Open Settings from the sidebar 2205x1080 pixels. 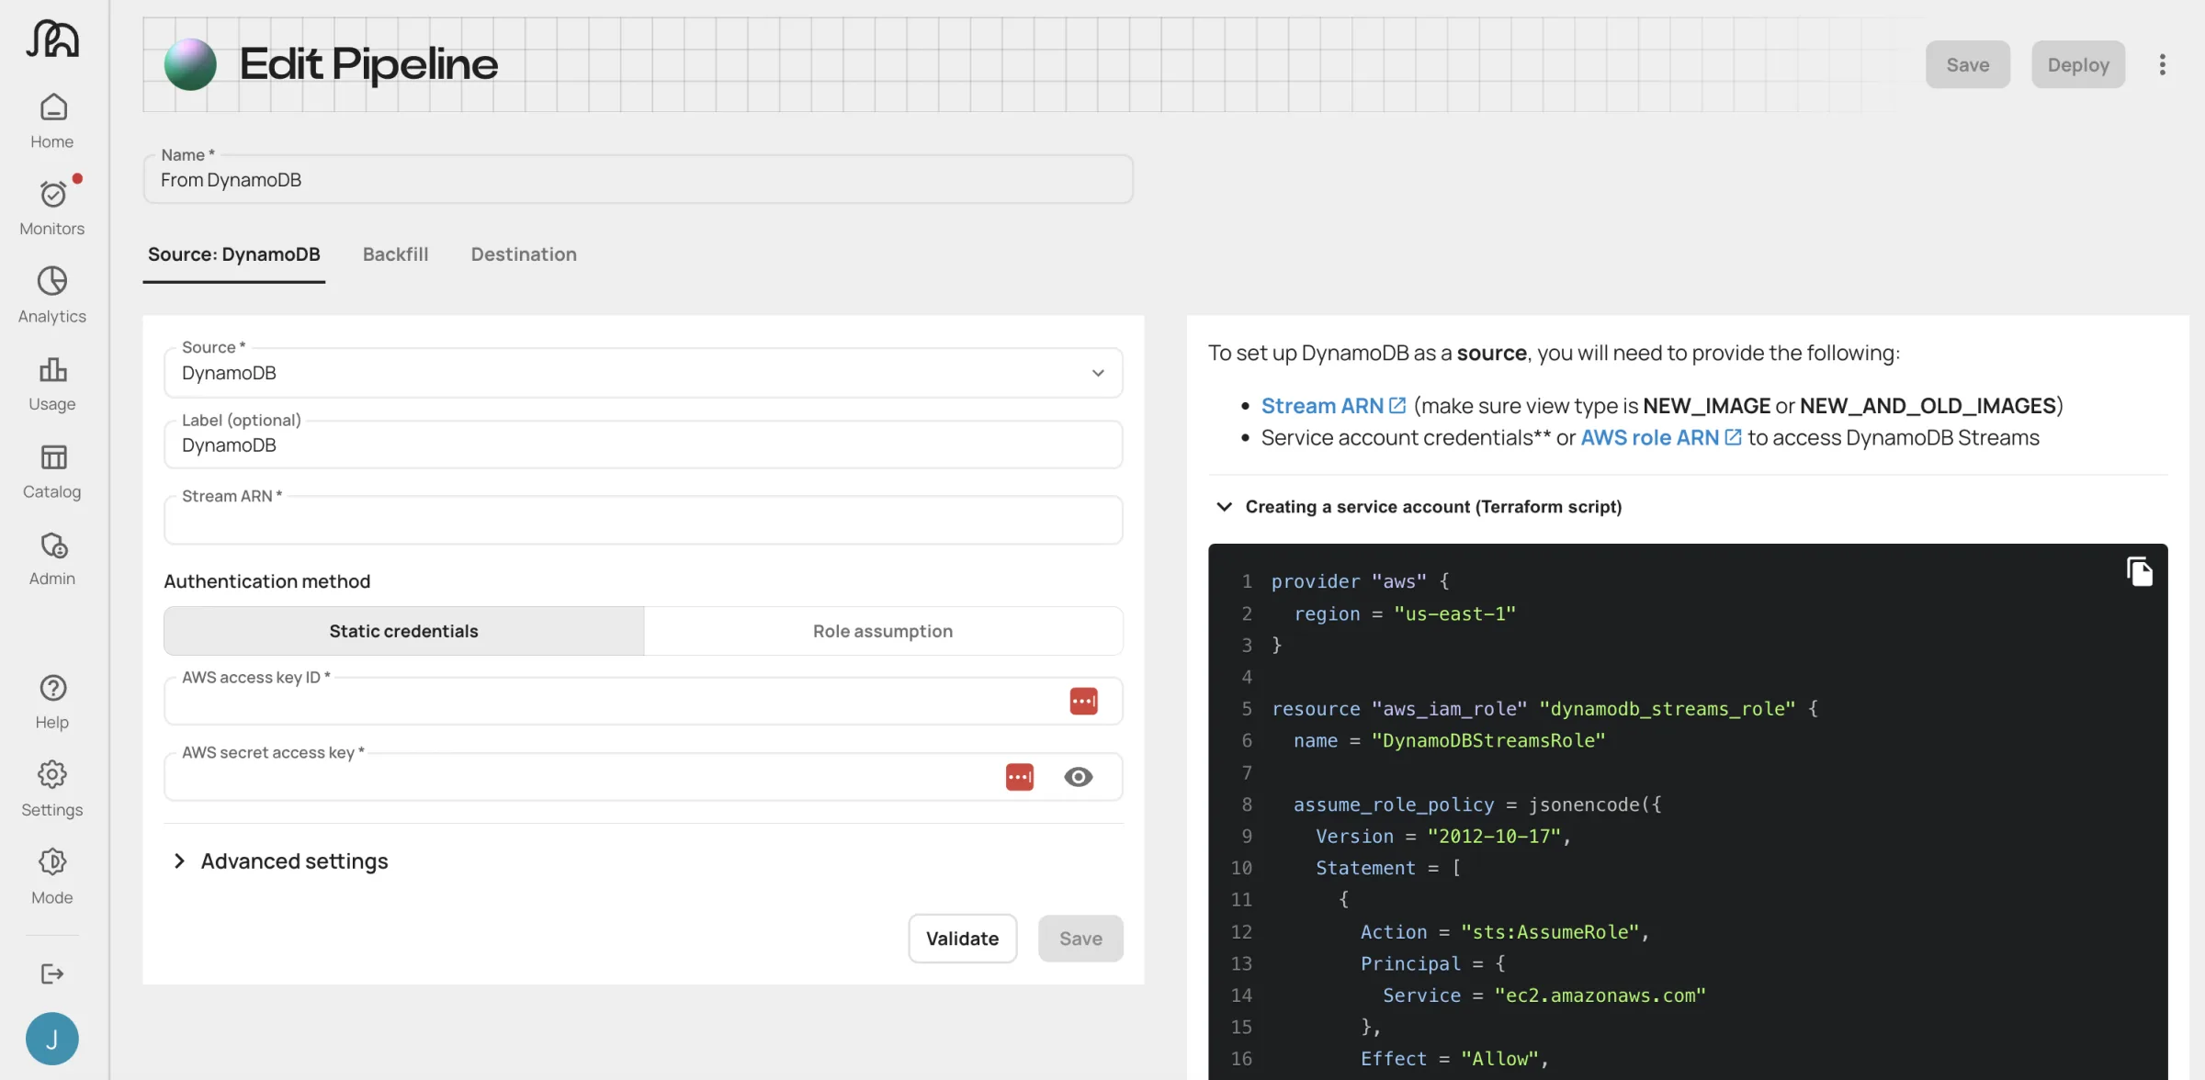52,790
